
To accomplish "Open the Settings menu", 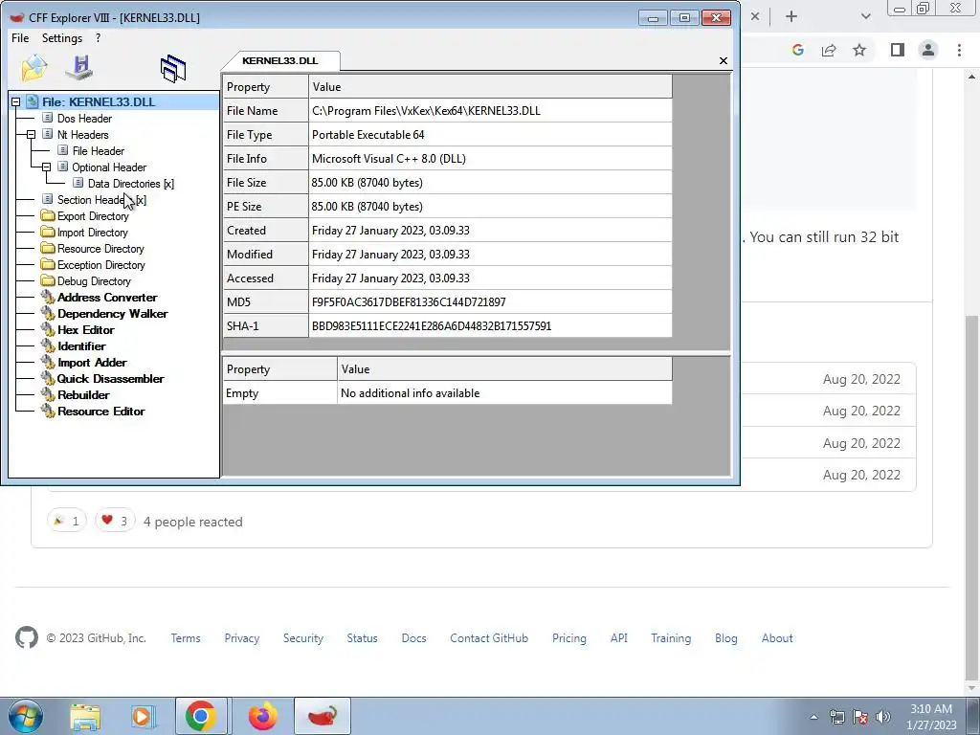I will tap(62, 38).
